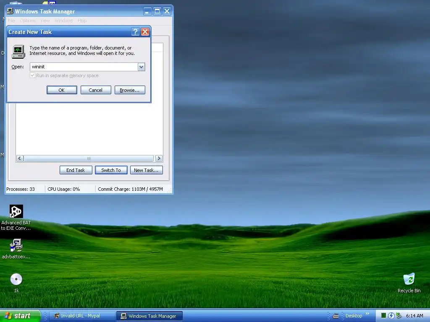Image resolution: width=430 pixels, height=322 pixels.
Task: Switch to Invalid URL - Mypal taskbar button
Action: point(82,316)
